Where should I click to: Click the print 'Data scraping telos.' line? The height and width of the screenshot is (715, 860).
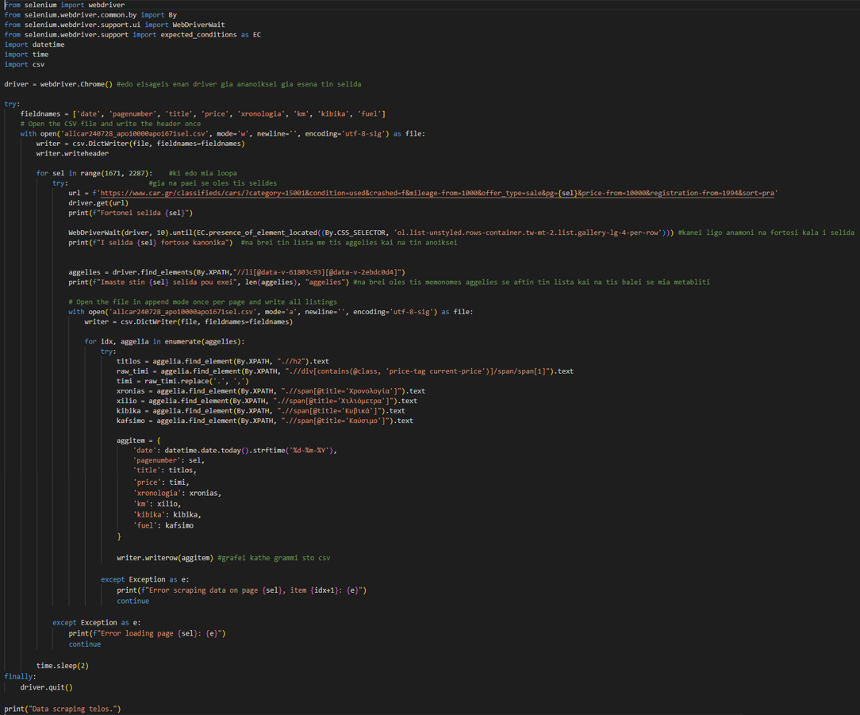pos(63,709)
